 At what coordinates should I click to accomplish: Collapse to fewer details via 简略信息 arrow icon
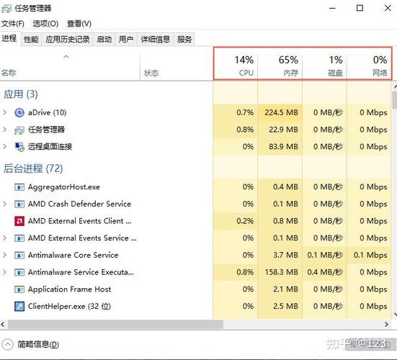pyautogui.click(x=8, y=344)
